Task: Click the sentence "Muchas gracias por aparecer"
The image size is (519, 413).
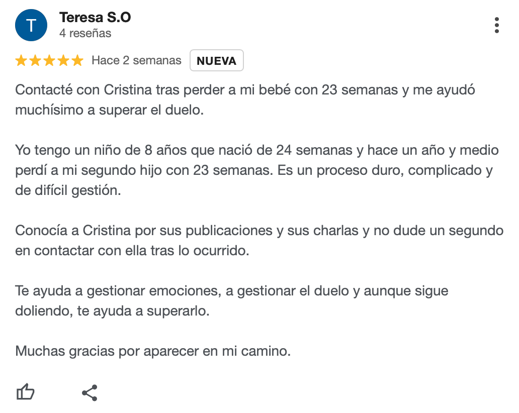Action: pos(153,351)
